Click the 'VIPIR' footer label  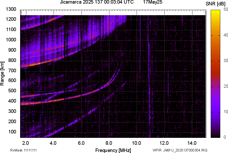(157, 150)
